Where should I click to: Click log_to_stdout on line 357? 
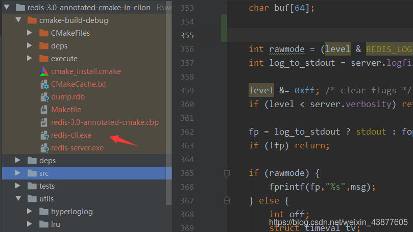pos(302,63)
